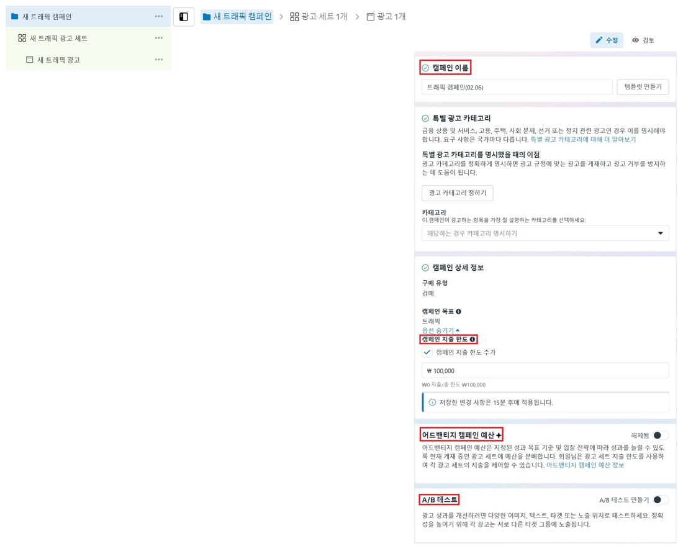Select 새 트래픽 캠페인 in the left tree

tap(88, 16)
